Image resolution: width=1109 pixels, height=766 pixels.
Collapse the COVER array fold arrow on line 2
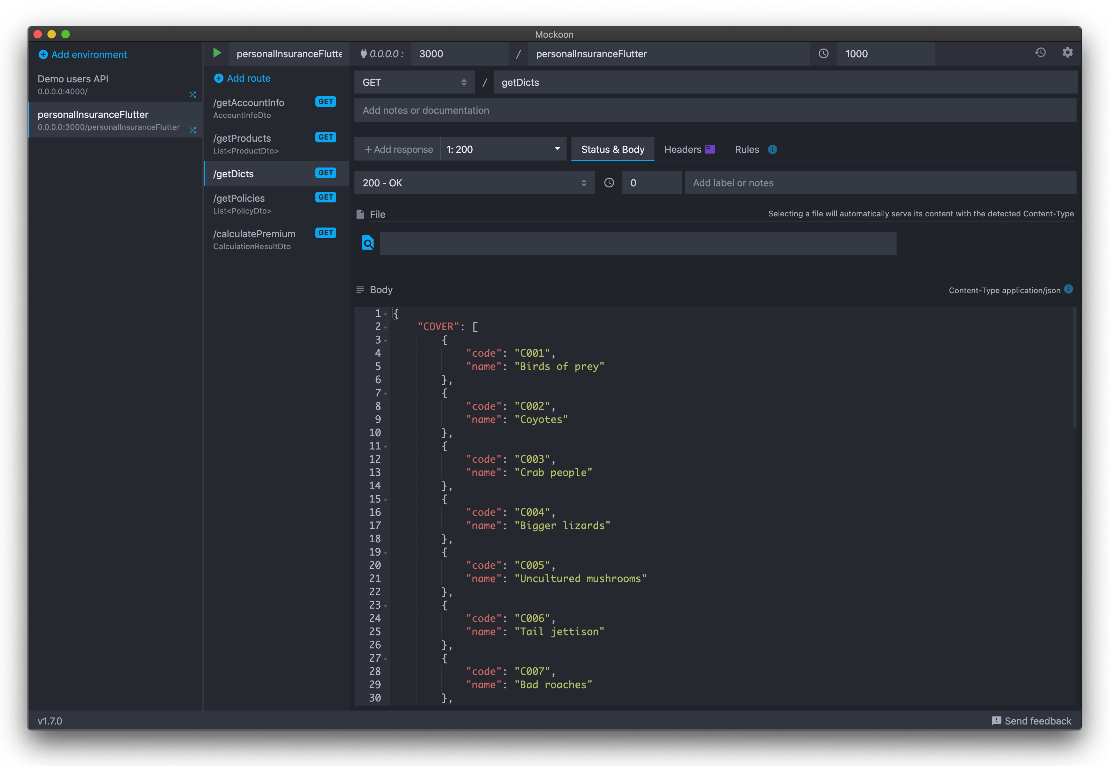click(386, 328)
